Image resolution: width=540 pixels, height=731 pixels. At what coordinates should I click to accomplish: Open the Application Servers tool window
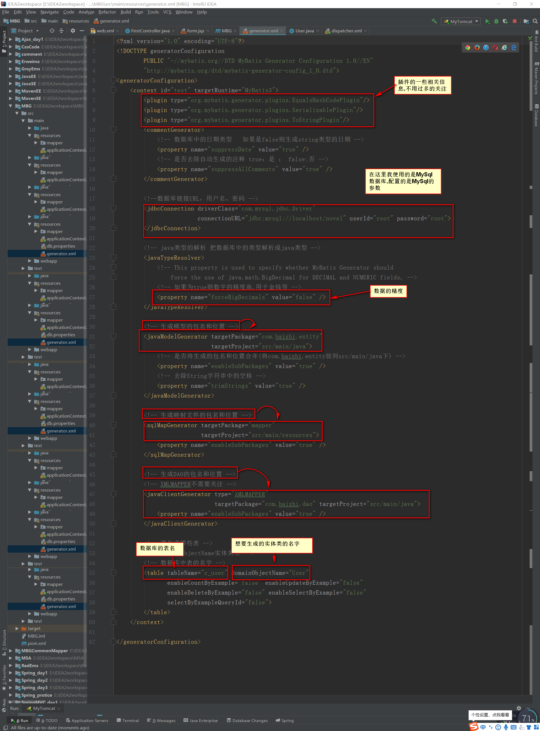click(x=87, y=720)
